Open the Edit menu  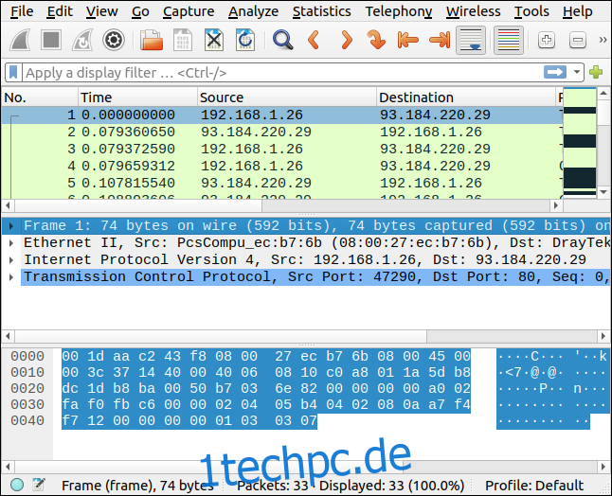[x=60, y=11]
